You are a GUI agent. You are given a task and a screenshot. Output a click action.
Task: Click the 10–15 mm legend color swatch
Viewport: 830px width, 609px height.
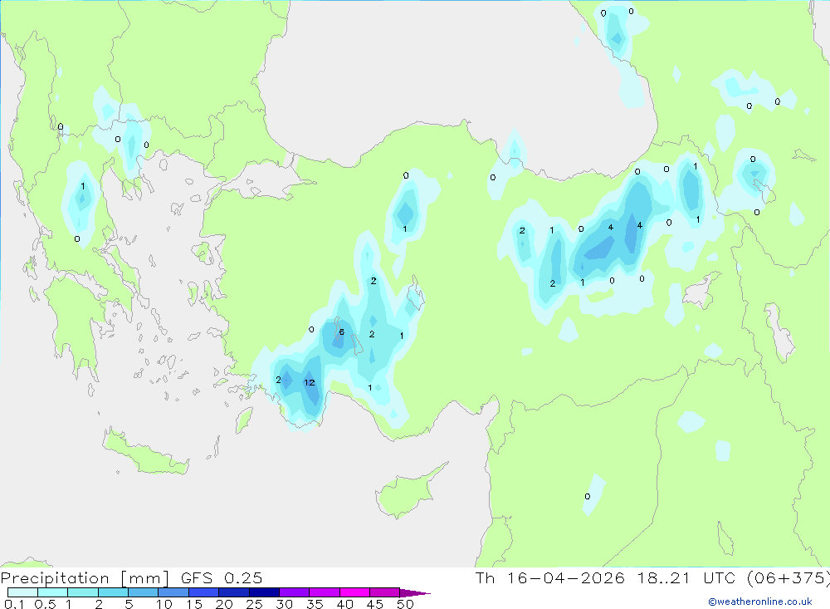[173, 592]
